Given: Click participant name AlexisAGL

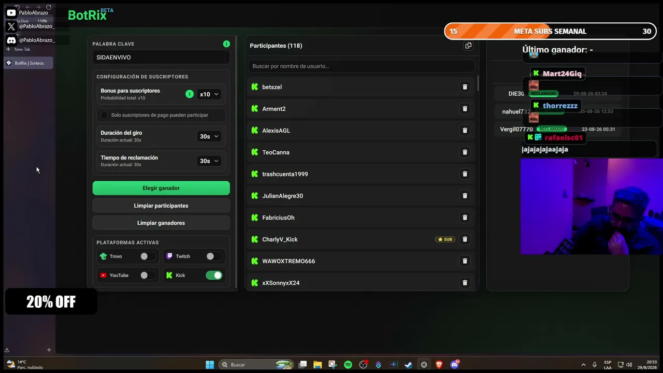Looking at the screenshot, I should pos(276,131).
